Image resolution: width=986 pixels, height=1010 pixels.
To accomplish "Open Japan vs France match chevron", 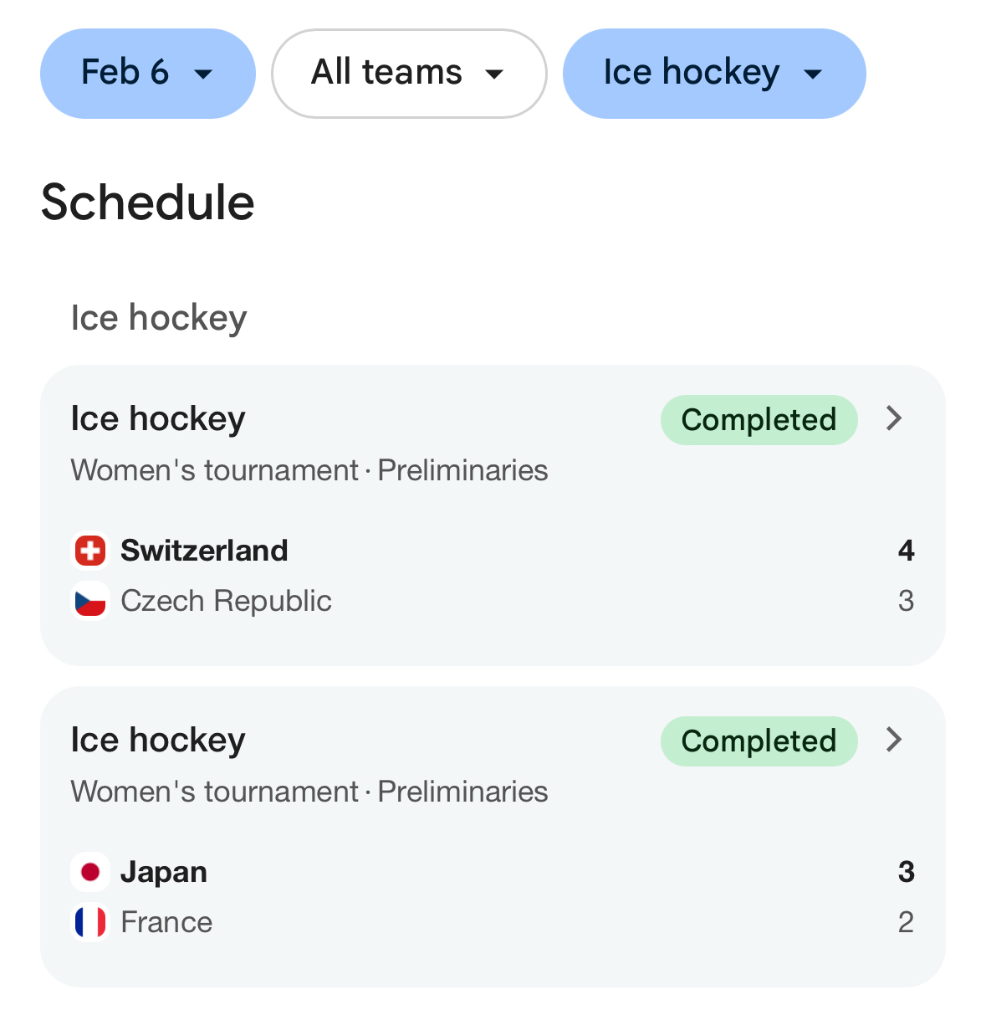I will click(894, 740).
